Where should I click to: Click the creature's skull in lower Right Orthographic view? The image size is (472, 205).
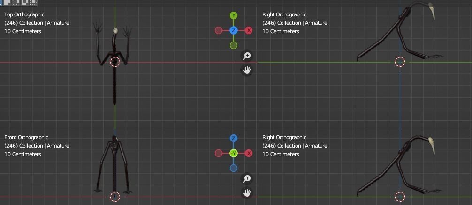coord(432,145)
